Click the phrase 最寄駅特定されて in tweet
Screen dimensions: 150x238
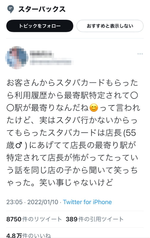97,95
